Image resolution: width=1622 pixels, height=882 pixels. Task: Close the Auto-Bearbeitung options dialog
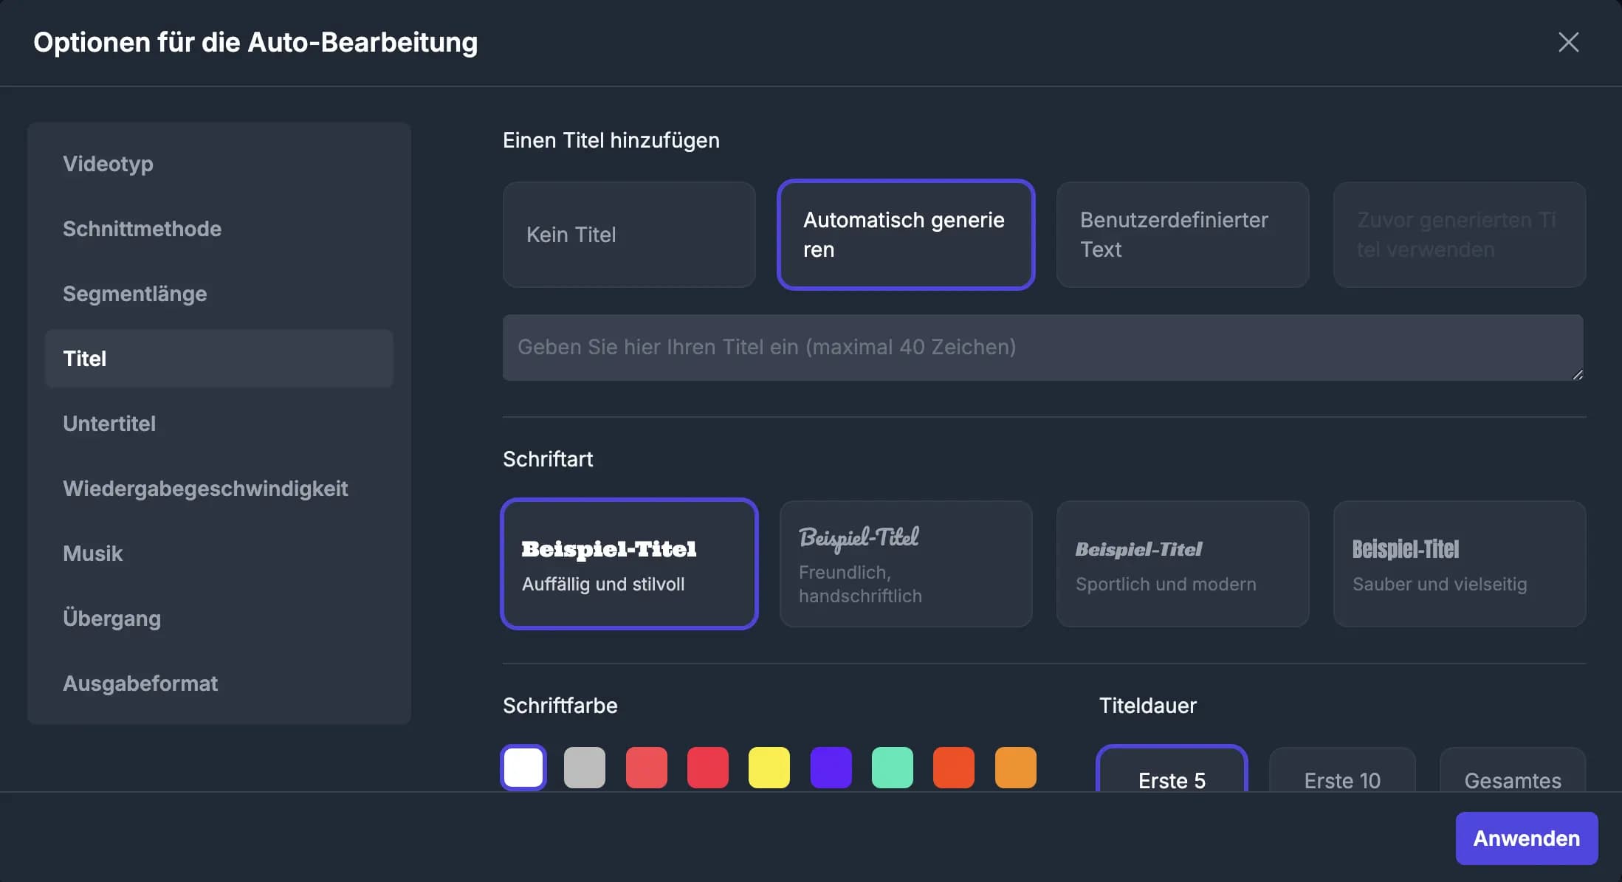(x=1568, y=42)
